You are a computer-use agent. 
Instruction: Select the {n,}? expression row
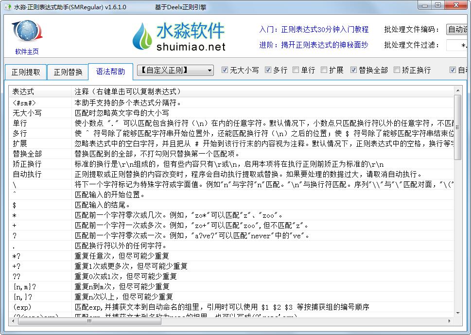231,297
